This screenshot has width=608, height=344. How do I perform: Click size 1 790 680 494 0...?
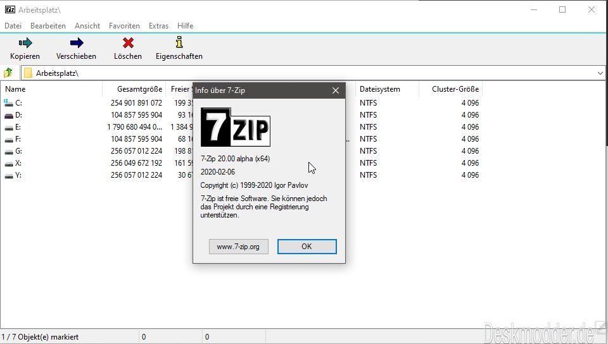134,127
